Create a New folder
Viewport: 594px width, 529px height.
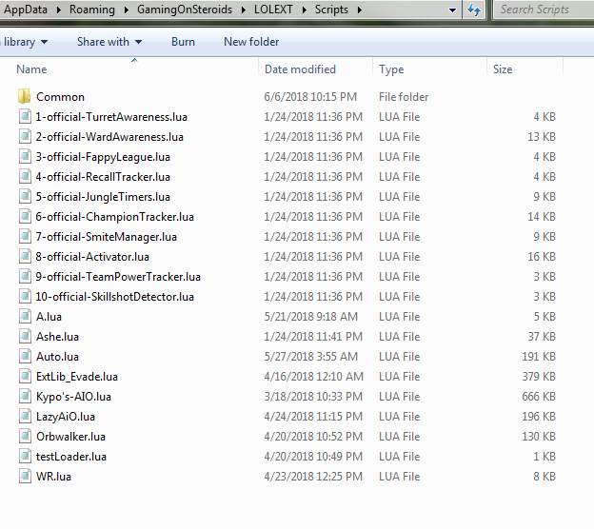251,42
